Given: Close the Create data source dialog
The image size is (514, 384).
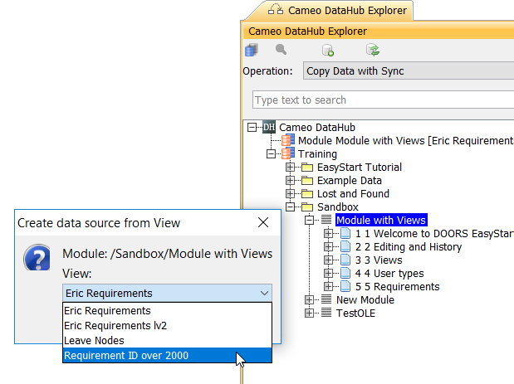Looking at the screenshot, I should pyautogui.click(x=263, y=222).
